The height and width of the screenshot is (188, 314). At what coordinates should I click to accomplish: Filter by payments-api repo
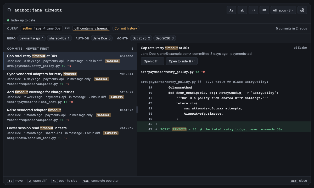click(31, 38)
